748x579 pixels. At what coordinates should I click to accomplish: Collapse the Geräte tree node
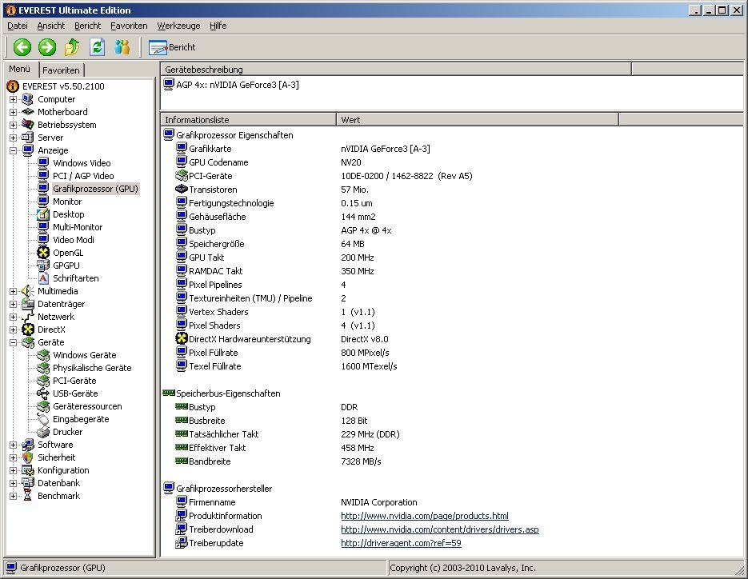click(14, 342)
